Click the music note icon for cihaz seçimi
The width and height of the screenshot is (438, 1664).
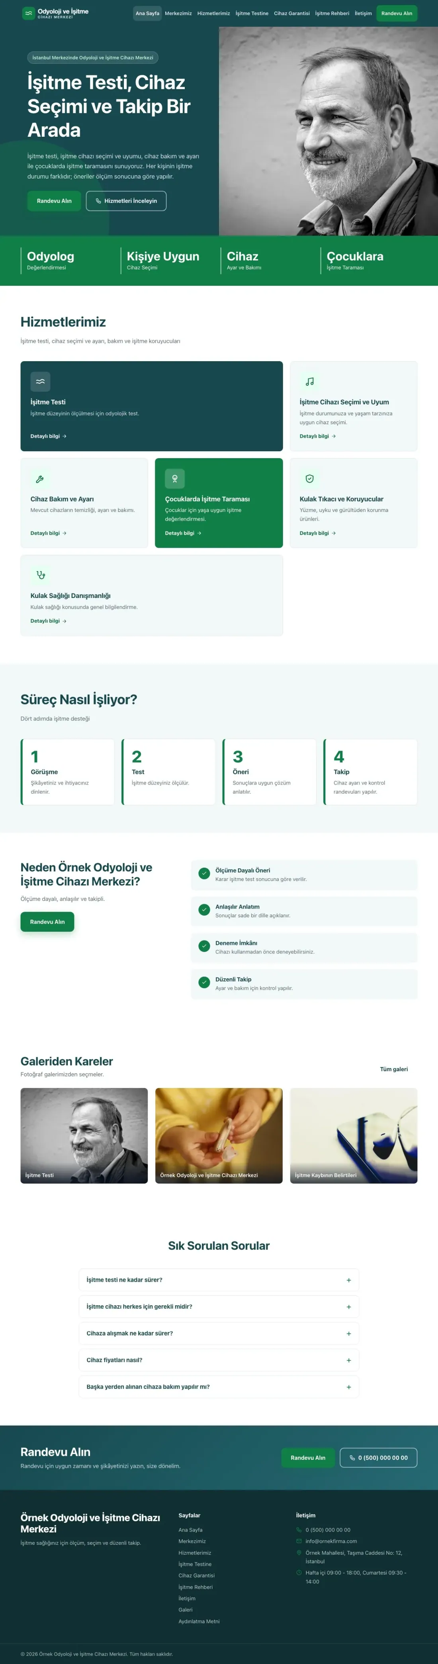click(x=310, y=381)
